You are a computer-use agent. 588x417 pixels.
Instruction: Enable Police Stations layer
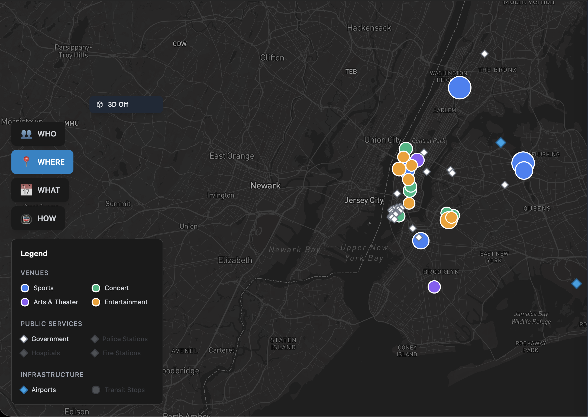click(119, 339)
